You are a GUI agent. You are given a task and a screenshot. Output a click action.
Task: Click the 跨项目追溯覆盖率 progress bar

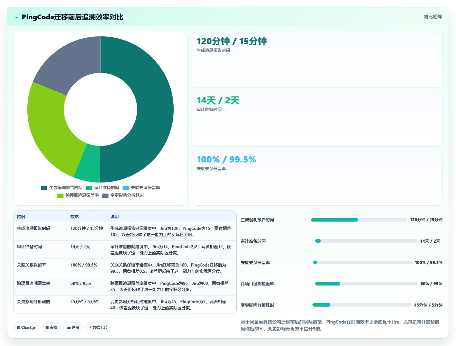(366, 284)
